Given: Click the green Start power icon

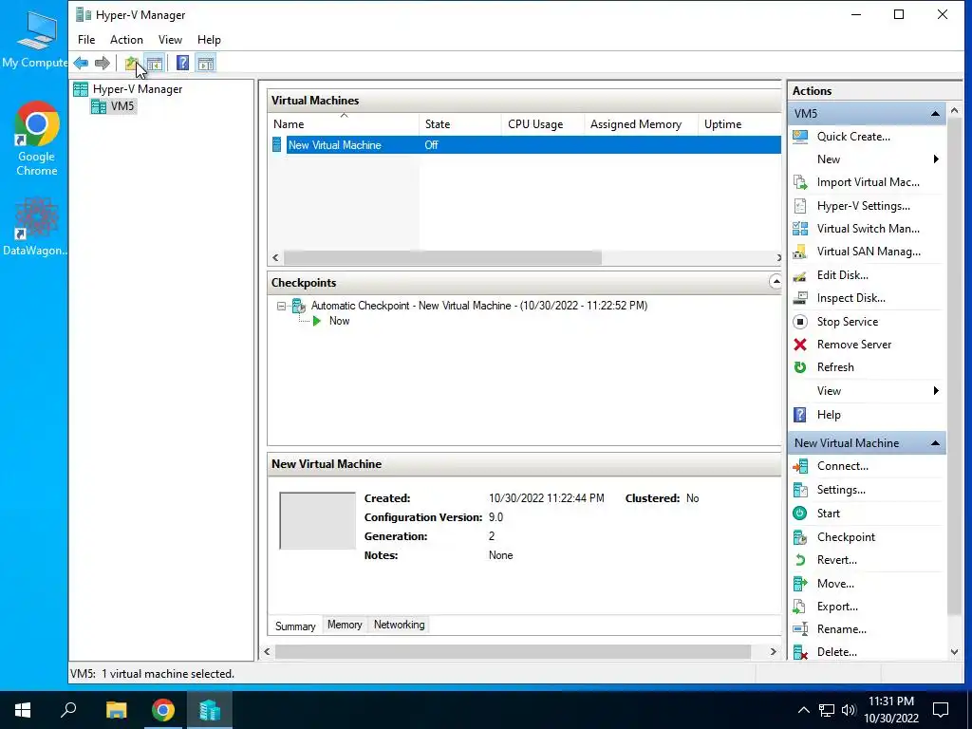Looking at the screenshot, I should [800, 514].
